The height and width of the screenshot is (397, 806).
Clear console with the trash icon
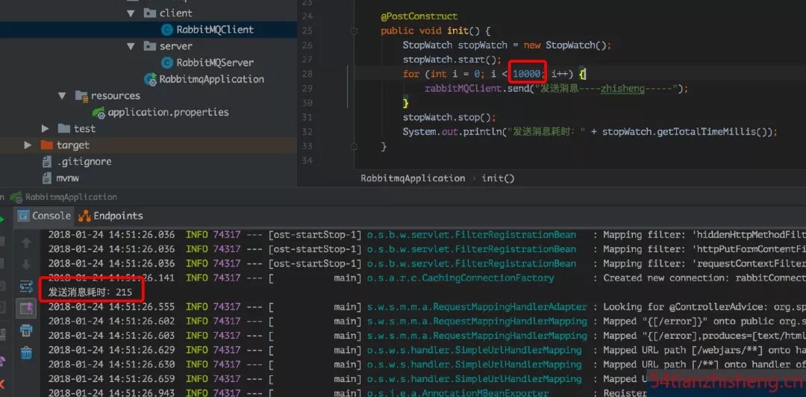(26, 353)
